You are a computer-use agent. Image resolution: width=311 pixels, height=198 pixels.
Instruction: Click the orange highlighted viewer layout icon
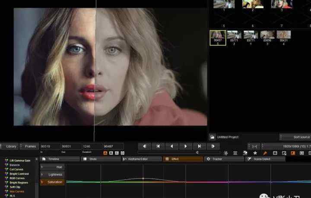click(x=293, y=153)
